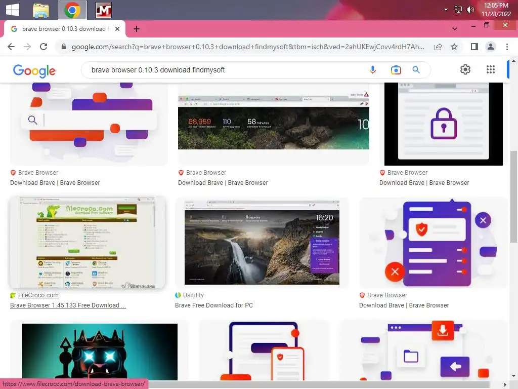Open the shield checklist illustration thumbnail
Screen dimensions: 518x389
pos(434,243)
